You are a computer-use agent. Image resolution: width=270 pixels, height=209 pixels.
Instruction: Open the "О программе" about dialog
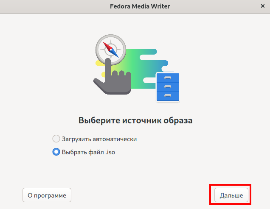tap(47, 195)
